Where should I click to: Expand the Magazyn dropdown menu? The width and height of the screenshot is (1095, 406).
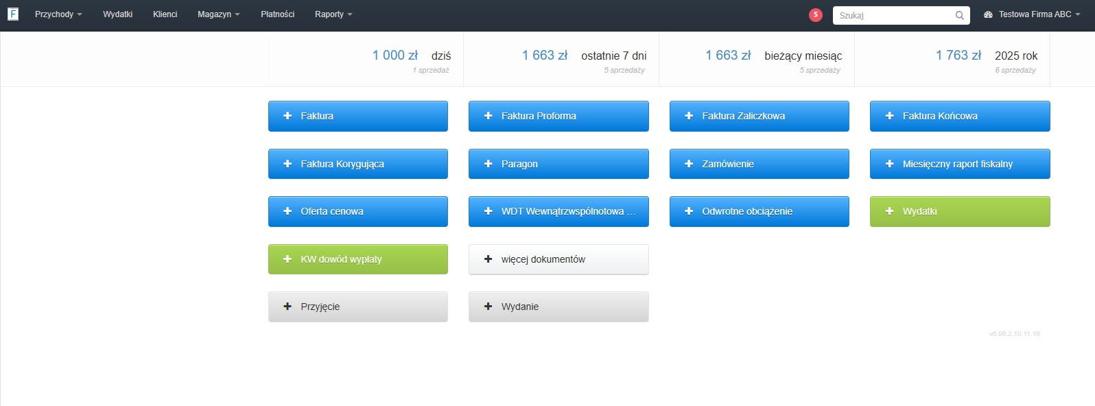219,14
